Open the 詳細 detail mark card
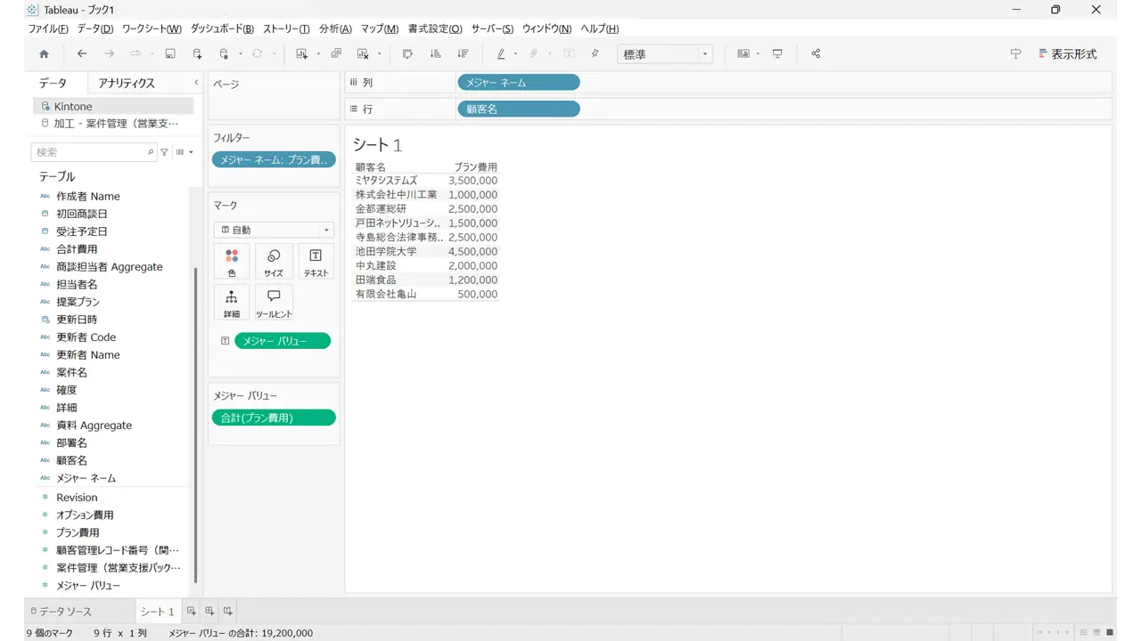The height and width of the screenshot is (641, 1141). [x=232, y=303]
